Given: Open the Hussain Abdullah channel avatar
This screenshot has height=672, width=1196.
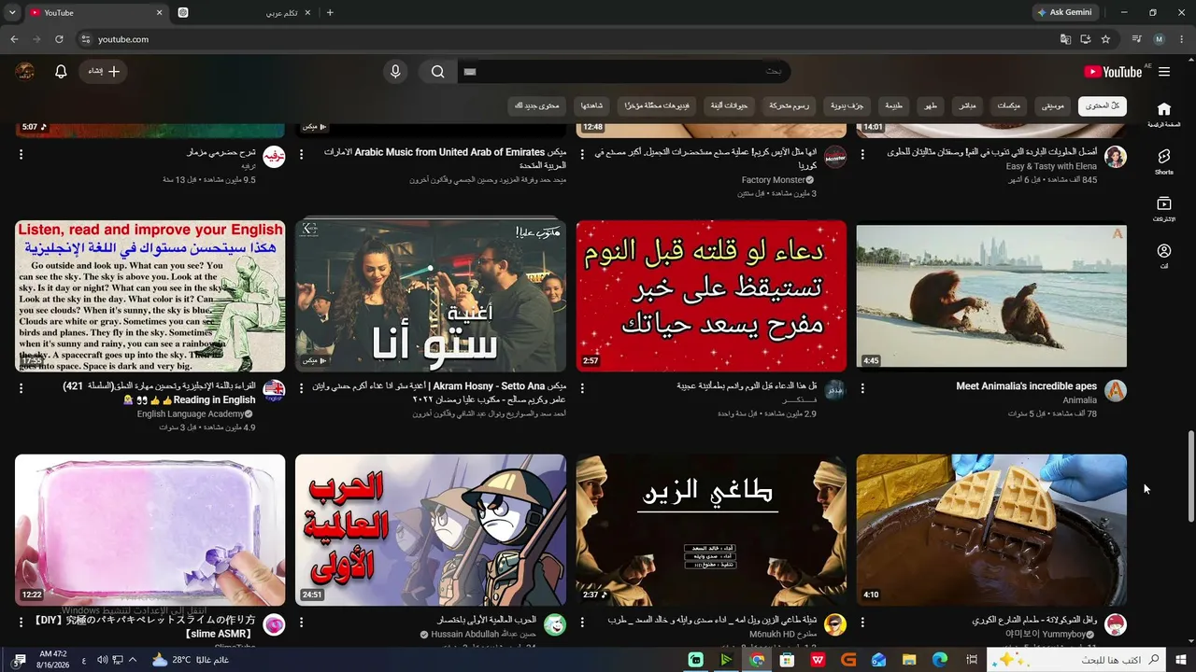Looking at the screenshot, I should pyautogui.click(x=555, y=624).
